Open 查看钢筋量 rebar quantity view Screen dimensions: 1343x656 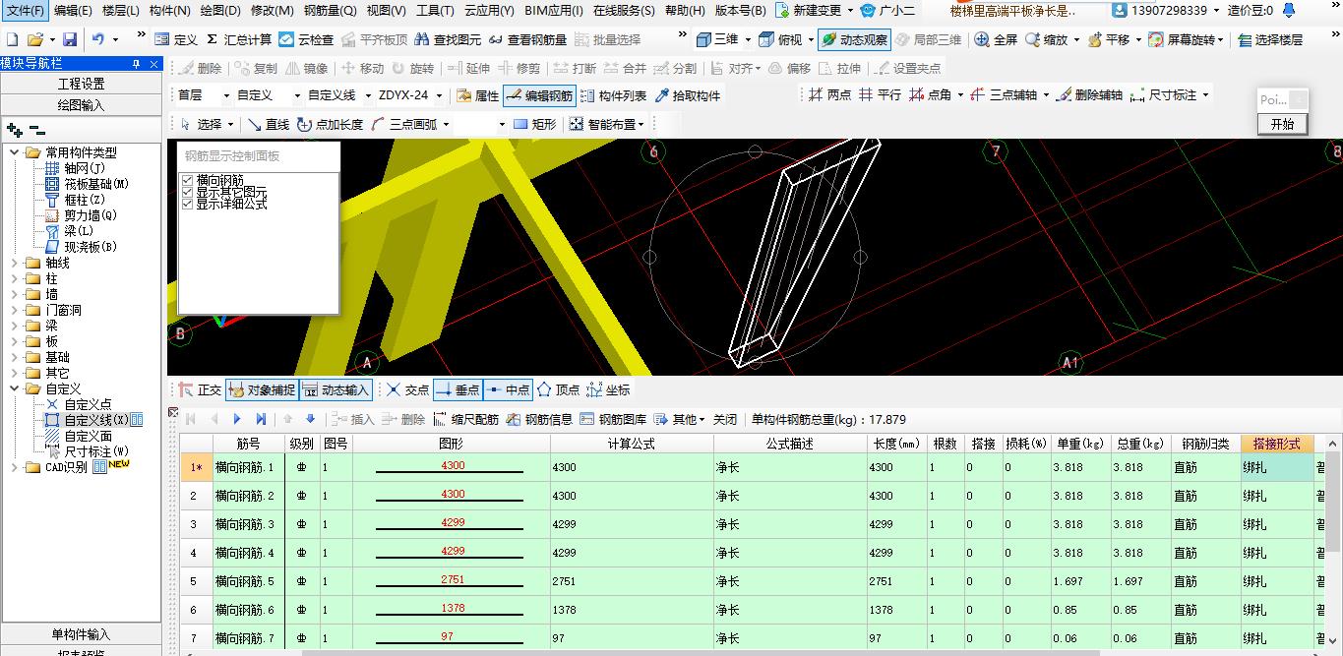(x=527, y=40)
